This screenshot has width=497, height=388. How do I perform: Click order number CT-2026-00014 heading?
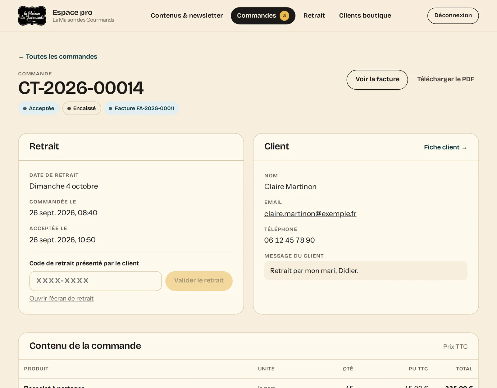point(81,88)
